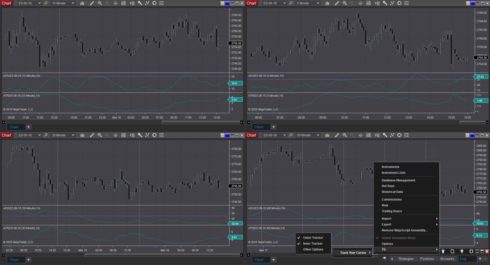
Task: Open Historical Data menu item
Action: pos(406,192)
